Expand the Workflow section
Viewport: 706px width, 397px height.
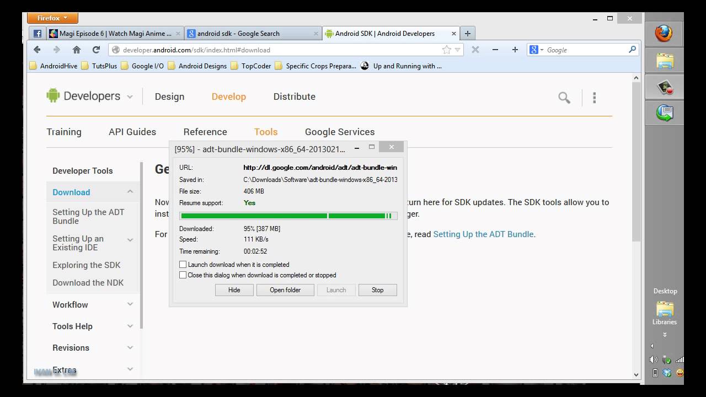(x=130, y=304)
